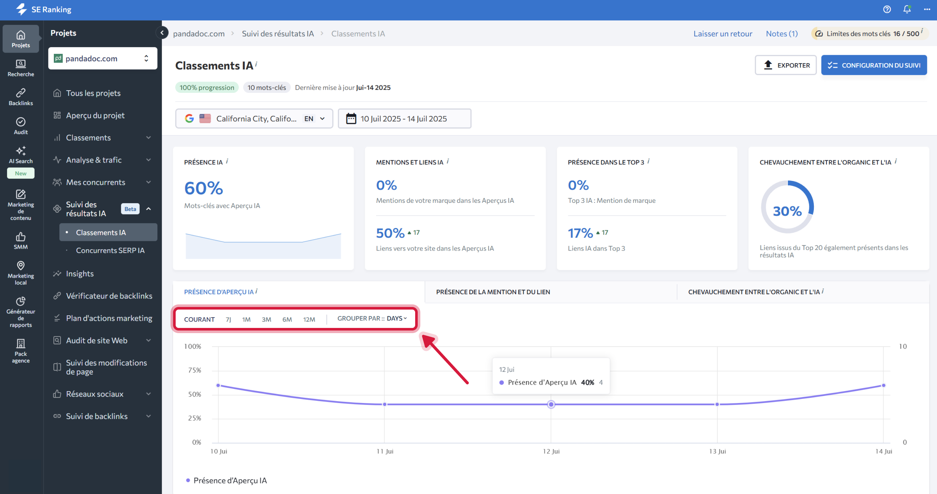The width and height of the screenshot is (937, 494).
Task: Expand the Classements menu section
Action: (148, 137)
